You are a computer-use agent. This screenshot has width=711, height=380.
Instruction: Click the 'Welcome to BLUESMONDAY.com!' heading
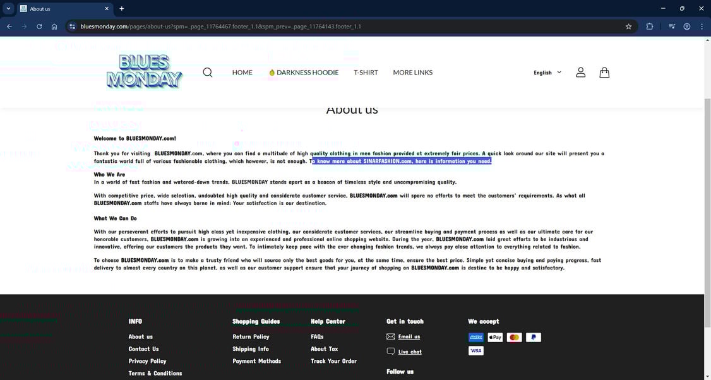coord(134,138)
